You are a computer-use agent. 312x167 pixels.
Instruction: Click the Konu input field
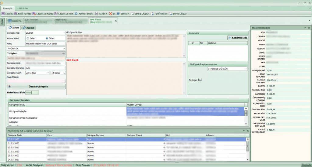tap(45, 44)
